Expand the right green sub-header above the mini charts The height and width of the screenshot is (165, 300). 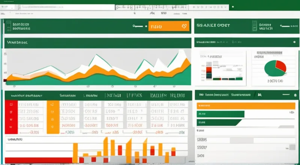coord(244,42)
